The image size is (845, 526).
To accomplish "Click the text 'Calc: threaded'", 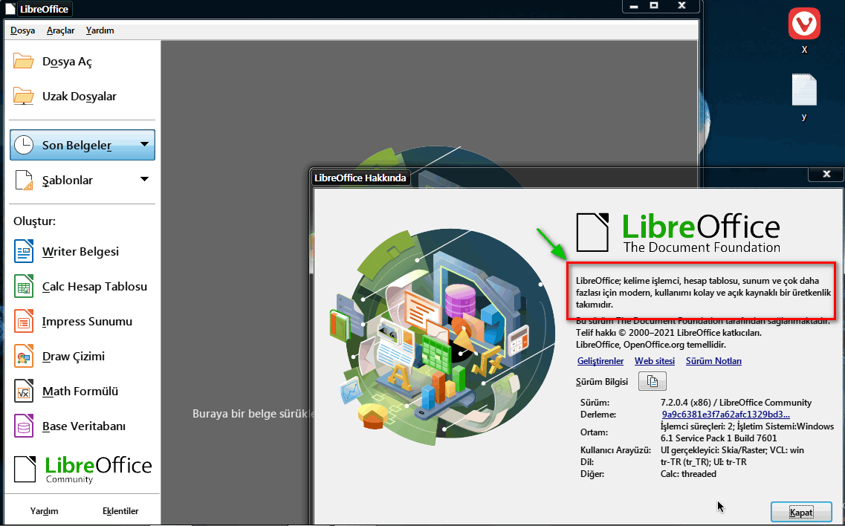I will point(688,474).
